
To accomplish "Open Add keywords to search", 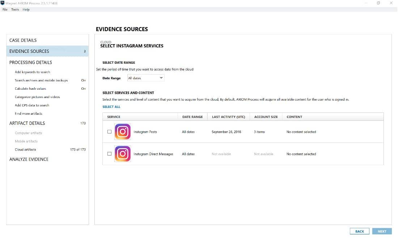I will (33, 72).
